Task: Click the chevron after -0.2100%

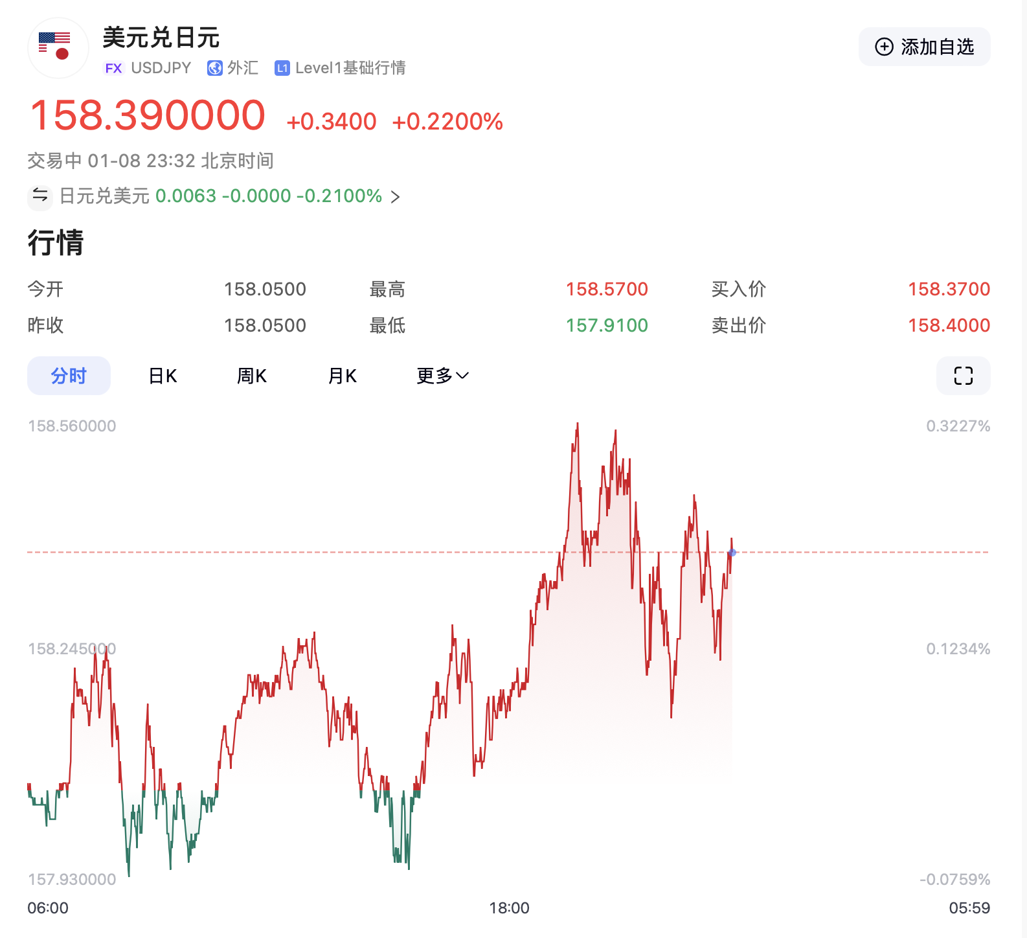Action: pos(396,196)
